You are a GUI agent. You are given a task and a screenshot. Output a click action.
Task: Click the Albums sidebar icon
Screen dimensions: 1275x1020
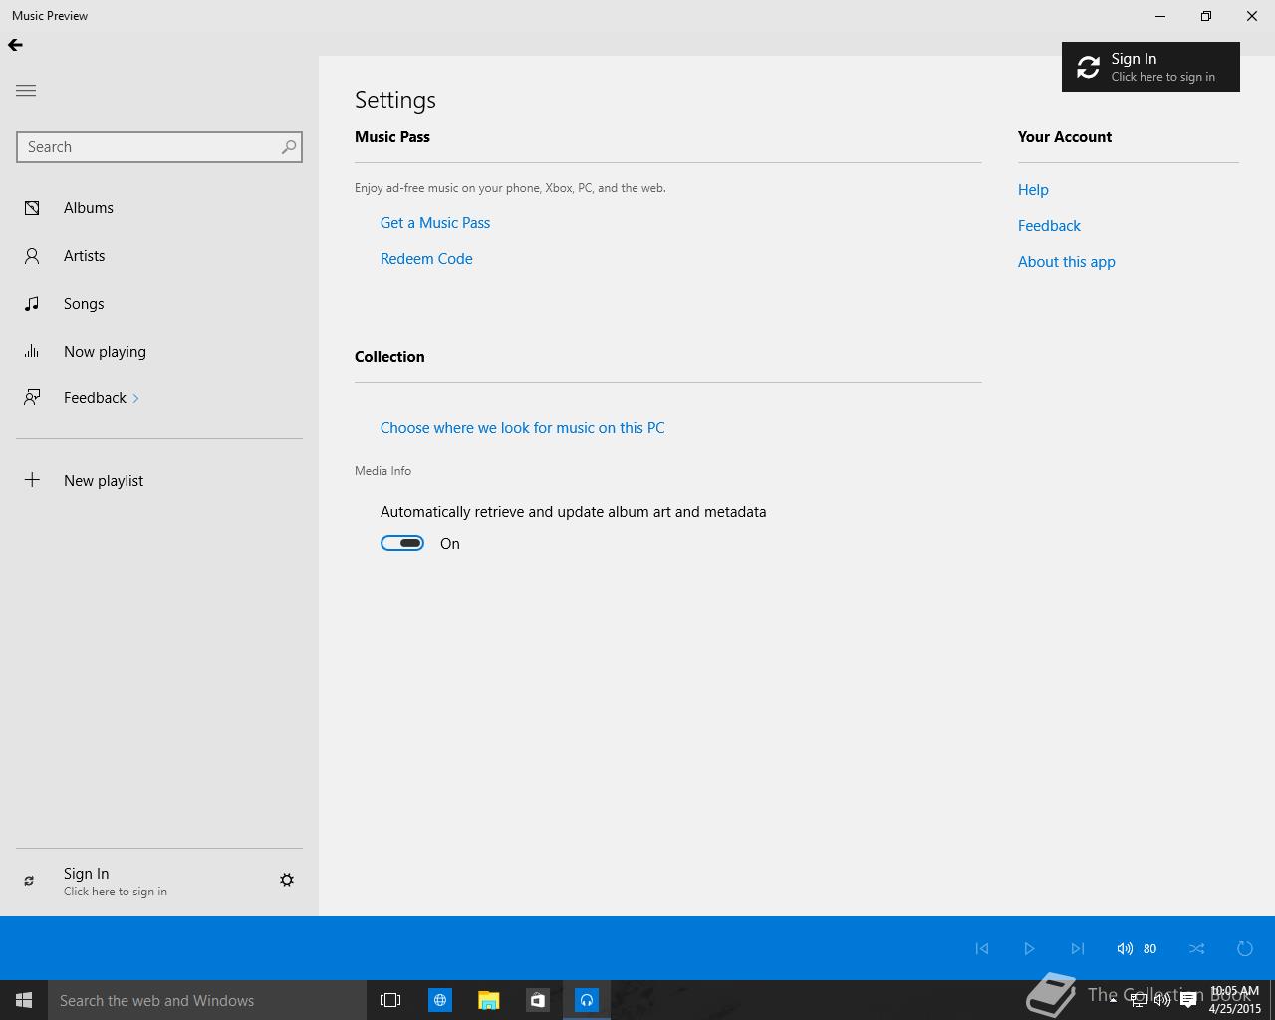32,208
